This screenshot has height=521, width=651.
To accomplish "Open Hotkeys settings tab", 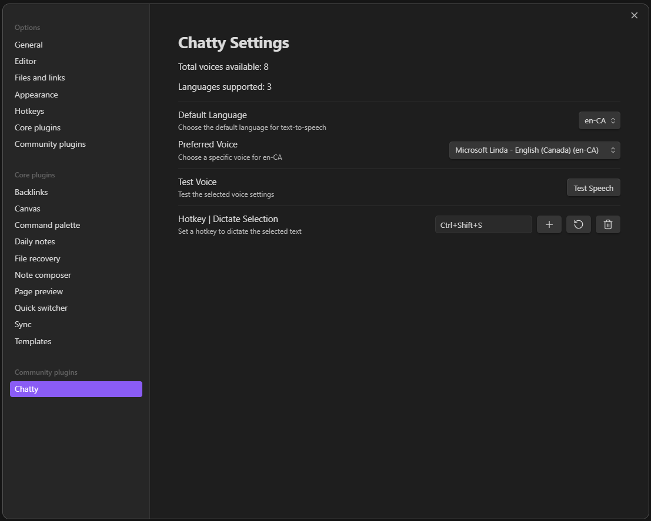I will pyautogui.click(x=76, y=111).
